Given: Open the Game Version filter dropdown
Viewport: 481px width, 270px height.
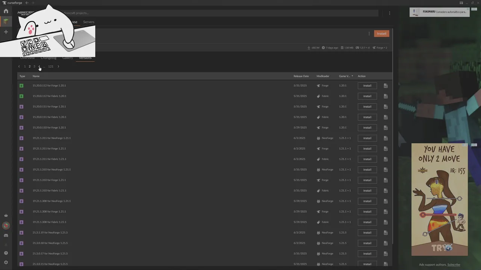Looking at the screenshot, I should tap(346, 76).
